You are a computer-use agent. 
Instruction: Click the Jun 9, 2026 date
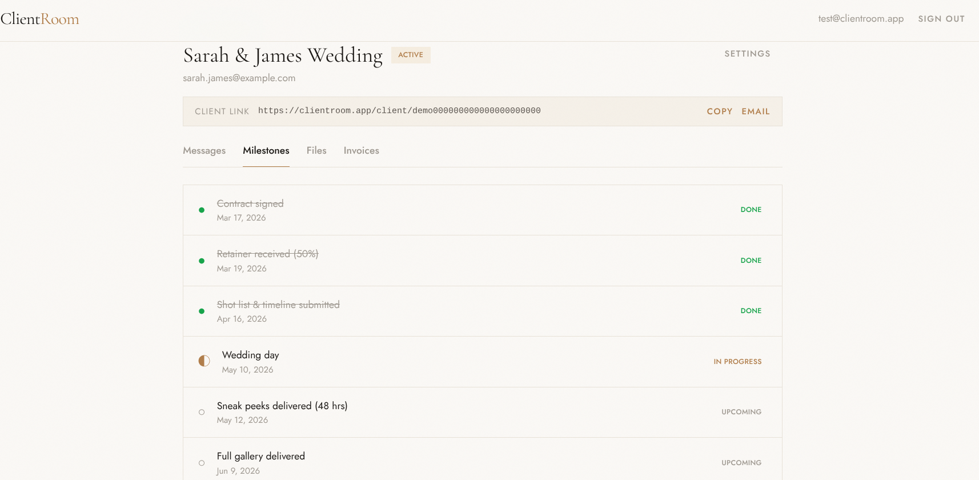pyautogui.click(x=238, y=471)
